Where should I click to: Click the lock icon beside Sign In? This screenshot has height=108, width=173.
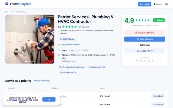pyautogui.click(x=155, y=4)
